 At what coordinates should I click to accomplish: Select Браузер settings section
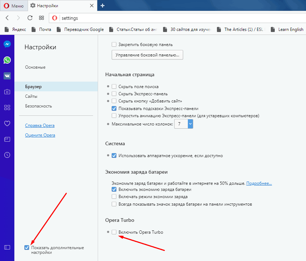(56, 87)
